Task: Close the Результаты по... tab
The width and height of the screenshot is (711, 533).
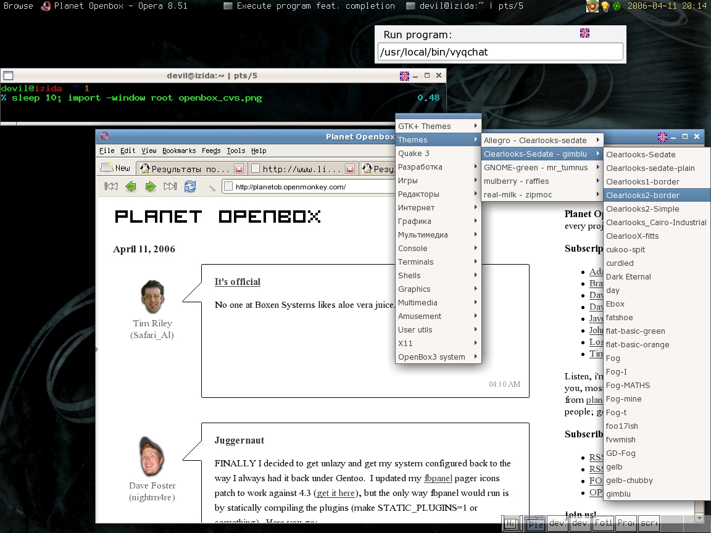Action: click(239, 168)
